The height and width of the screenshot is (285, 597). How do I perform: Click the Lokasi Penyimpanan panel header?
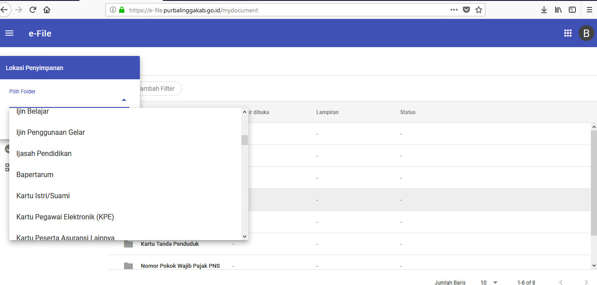click(x=70, y=68)
